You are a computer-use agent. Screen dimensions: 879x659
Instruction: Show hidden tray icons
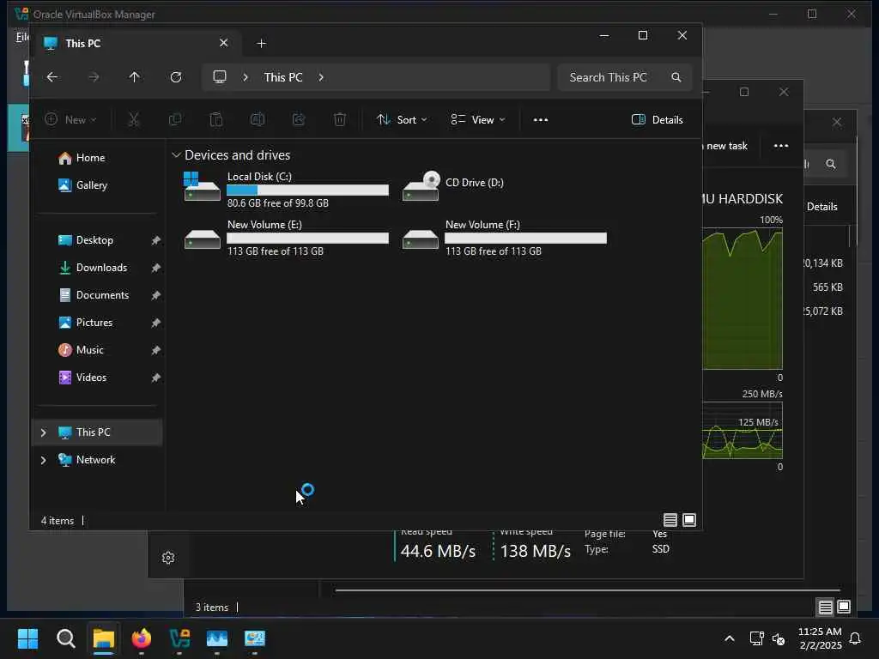click(x=730, y=638)
